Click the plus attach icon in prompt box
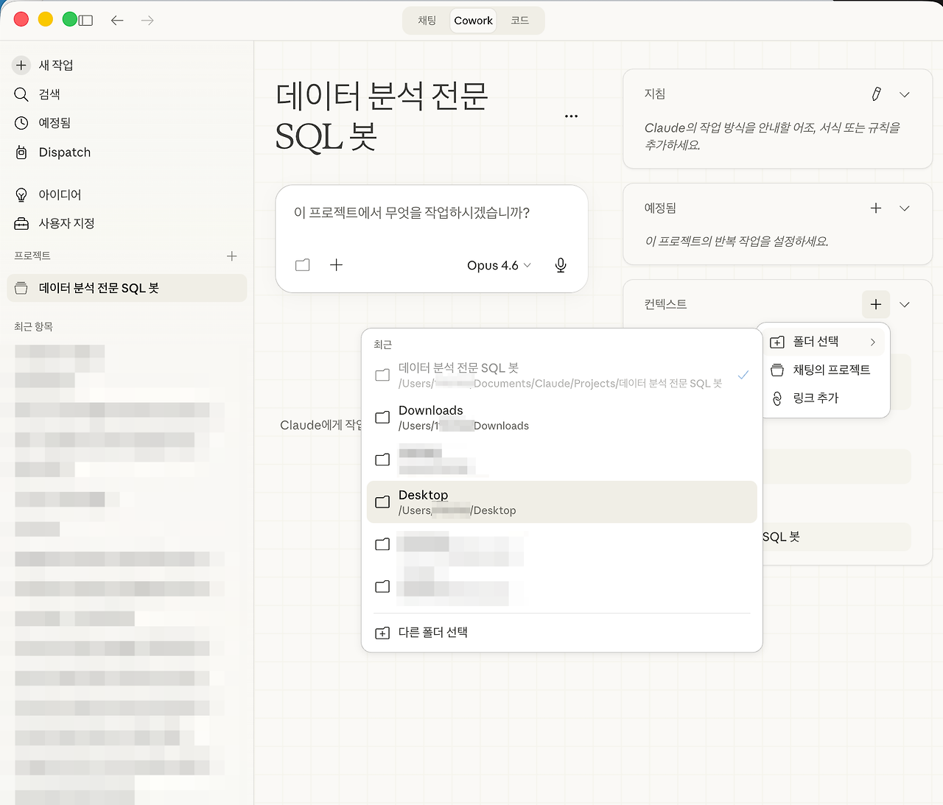 (x=336, y=264)
